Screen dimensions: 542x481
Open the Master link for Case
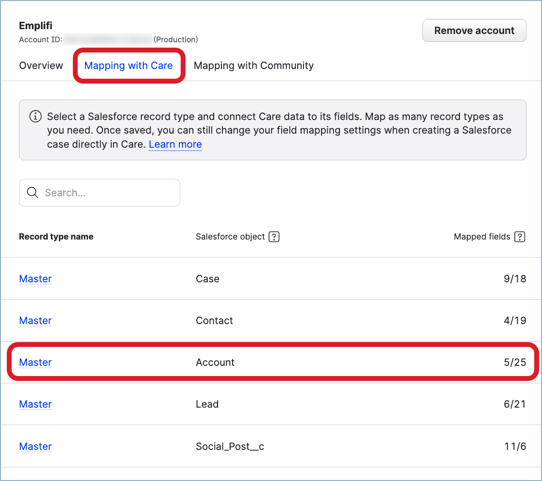(35, 279)
